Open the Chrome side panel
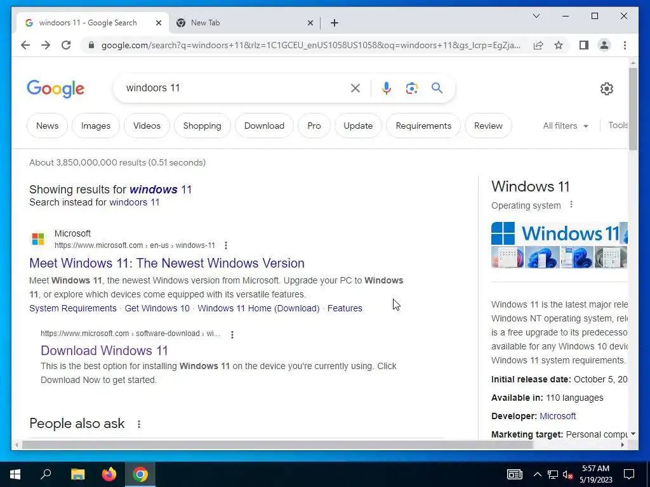Image resolution: width=650 pixels, height=487 pixels. point(584,45)
